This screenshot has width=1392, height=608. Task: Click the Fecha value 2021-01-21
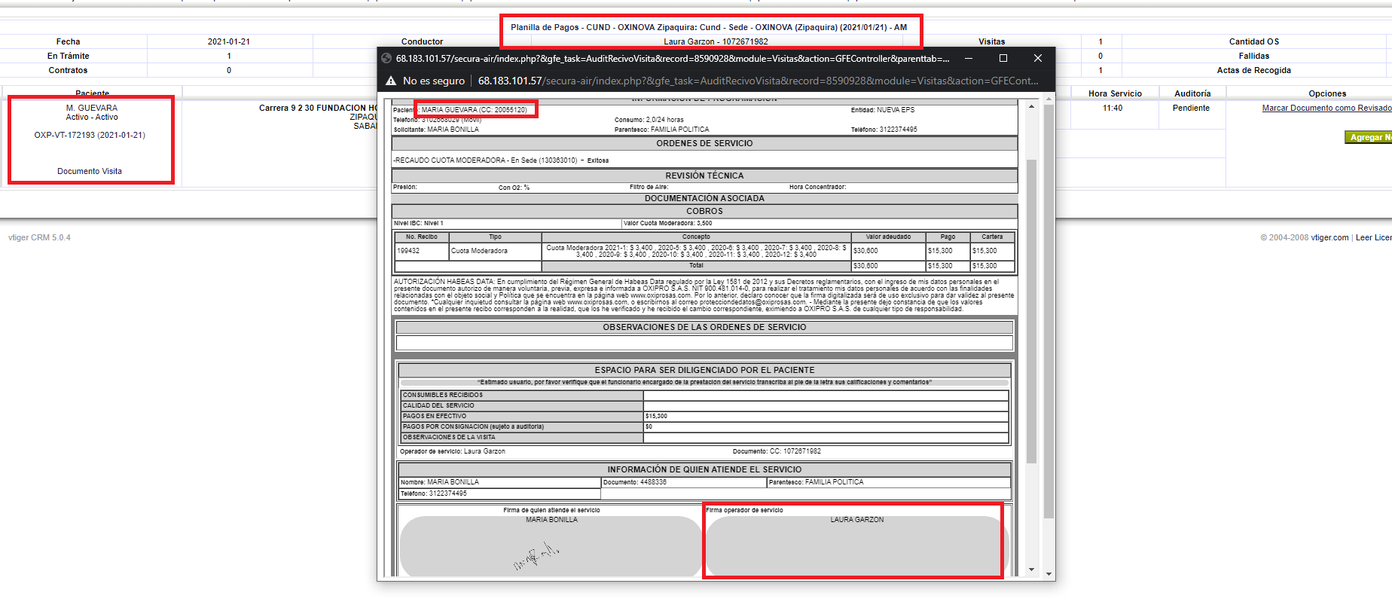(x=229, y=41)
